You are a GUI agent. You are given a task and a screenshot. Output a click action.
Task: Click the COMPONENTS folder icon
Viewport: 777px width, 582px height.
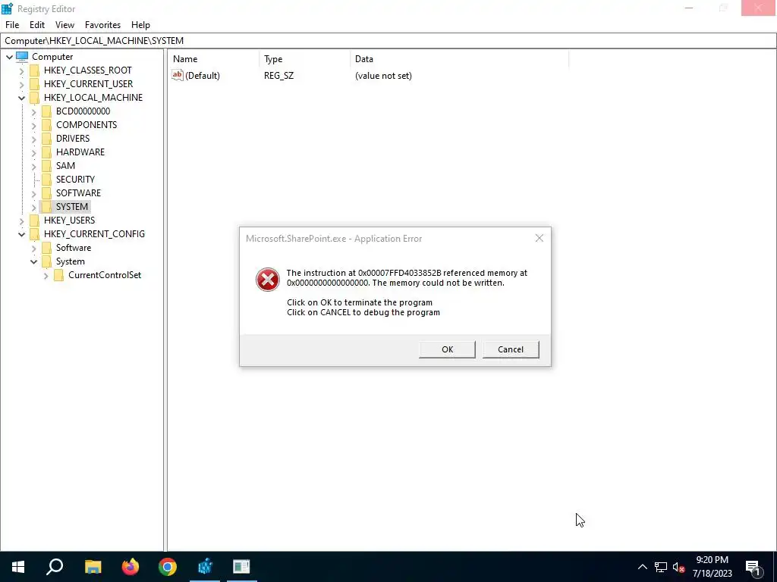(x=46, y=125)
